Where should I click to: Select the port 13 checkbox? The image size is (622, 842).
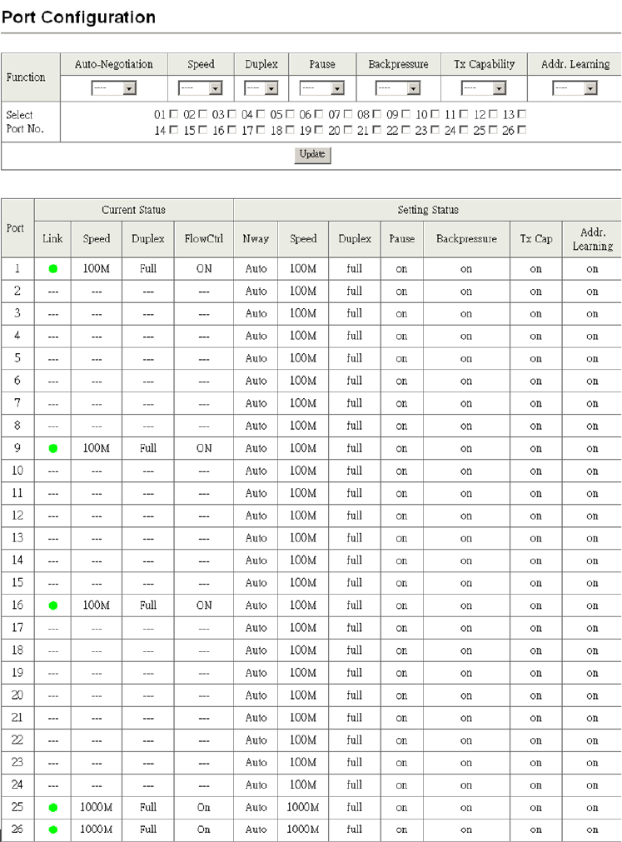pyautogui.click(x=521, y=113)
